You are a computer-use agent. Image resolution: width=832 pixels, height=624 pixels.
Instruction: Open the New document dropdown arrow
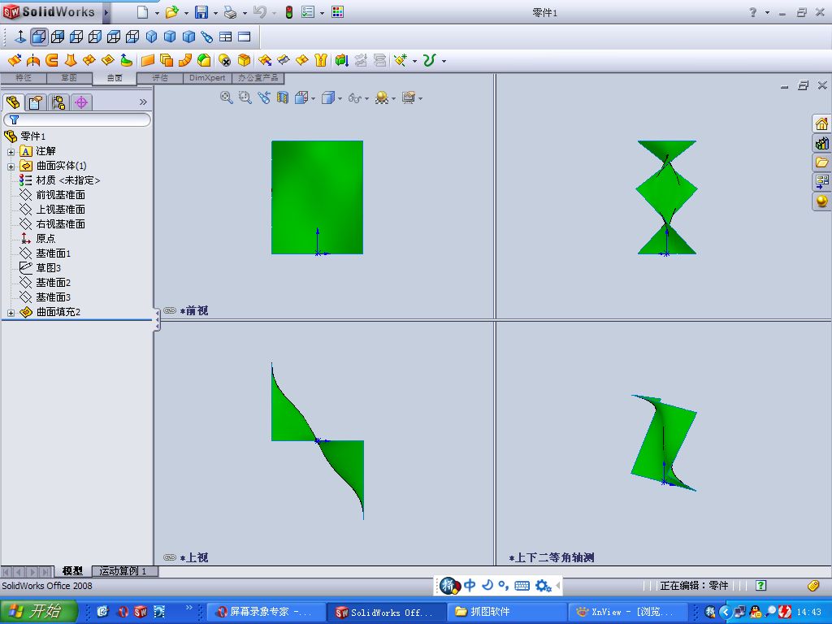157,13
